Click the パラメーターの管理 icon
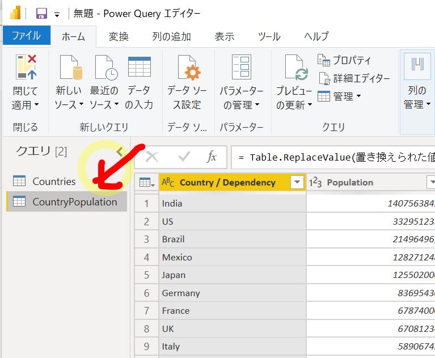The width and height of the screenshot is (435, 358). pyautogui.click(x=242, y=67)
